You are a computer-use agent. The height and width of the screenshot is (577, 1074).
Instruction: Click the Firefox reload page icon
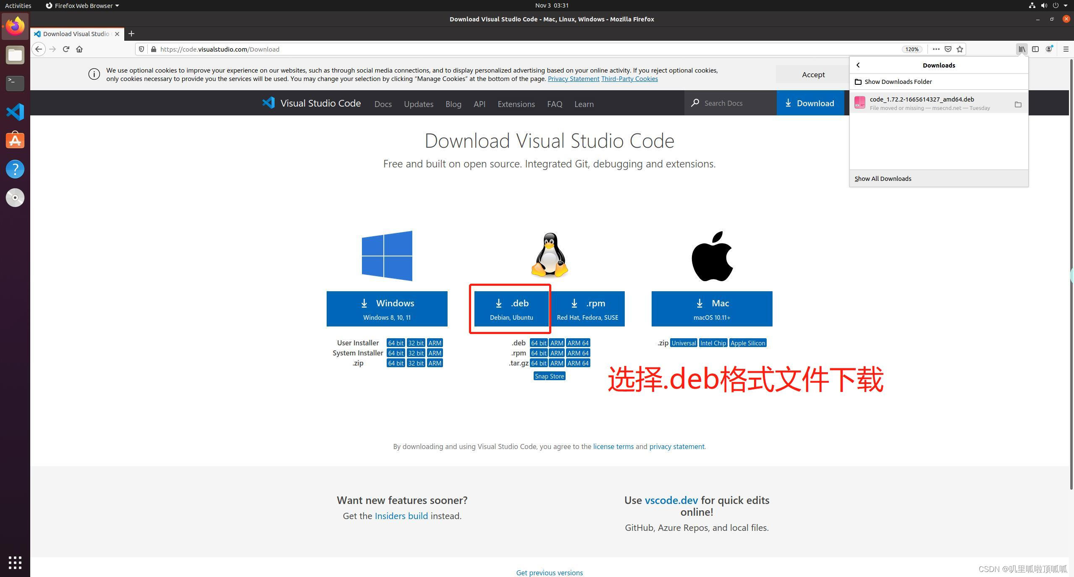point(66,49)
